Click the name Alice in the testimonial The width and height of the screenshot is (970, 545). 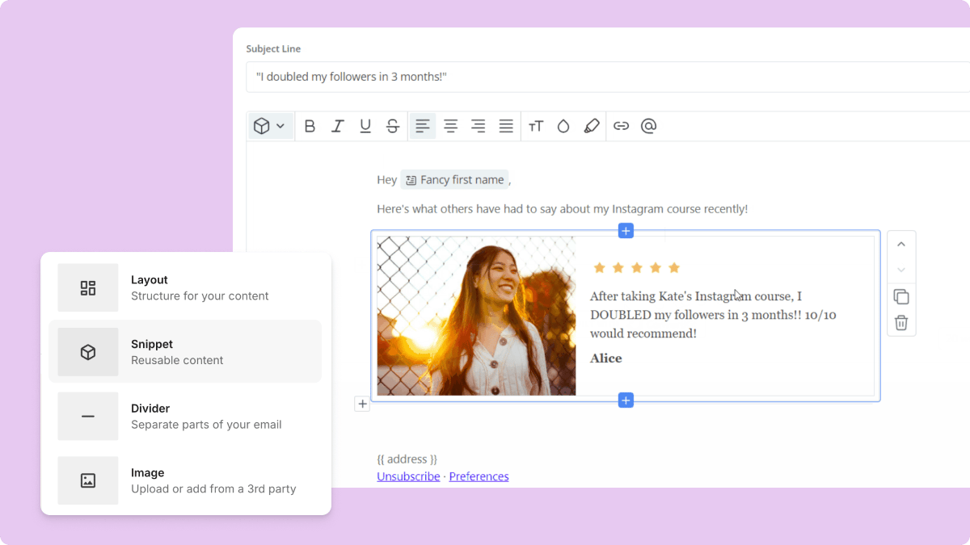[606, 358]
